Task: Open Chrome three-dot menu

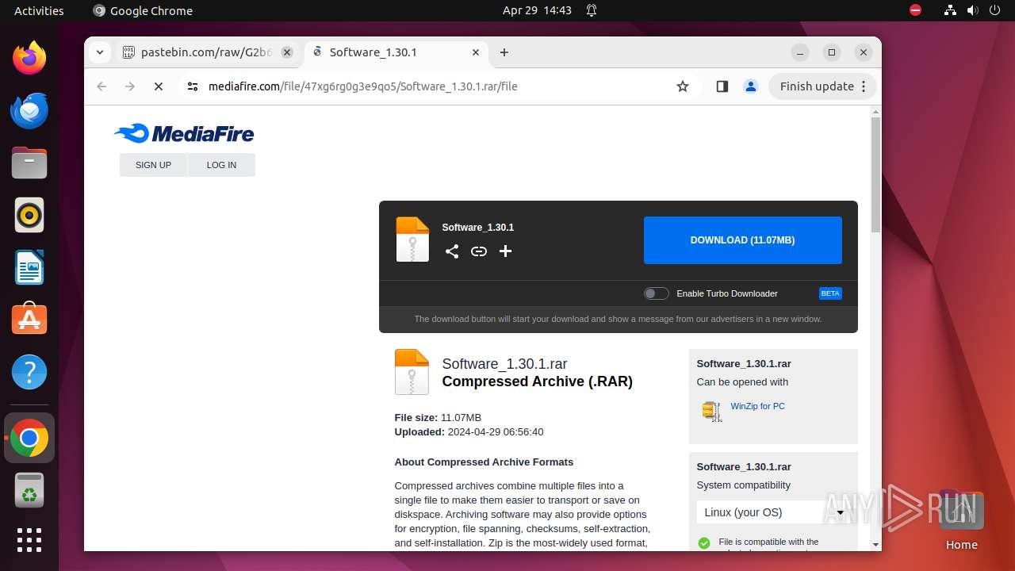Action: coord(864,86)
